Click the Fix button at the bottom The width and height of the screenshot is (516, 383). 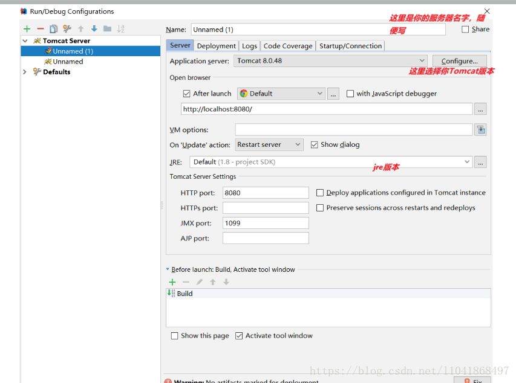[x=472, y=380]
